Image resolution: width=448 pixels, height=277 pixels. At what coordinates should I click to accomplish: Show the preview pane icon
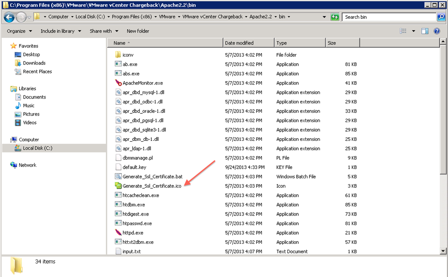click(425, 31)
